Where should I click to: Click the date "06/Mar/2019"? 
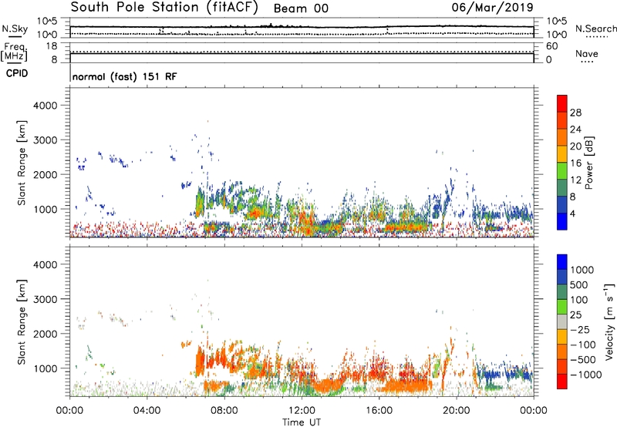(x=492, y=7)
